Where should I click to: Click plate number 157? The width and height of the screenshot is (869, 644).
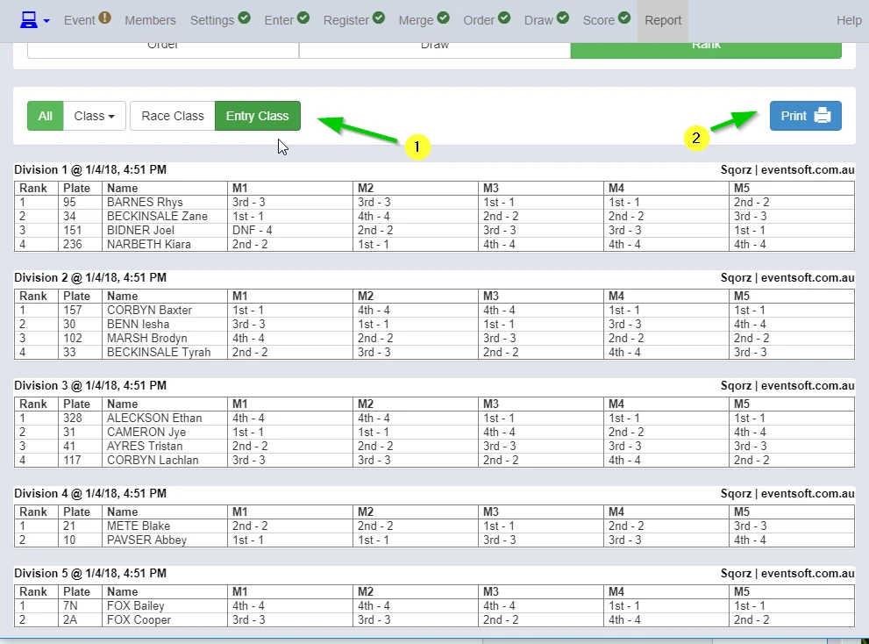(73, 310)
